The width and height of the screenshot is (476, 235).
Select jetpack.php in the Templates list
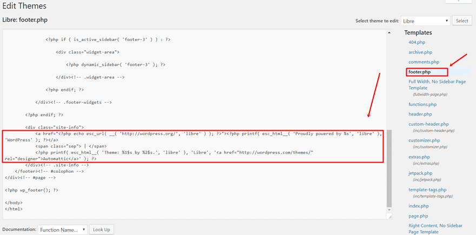420,173
